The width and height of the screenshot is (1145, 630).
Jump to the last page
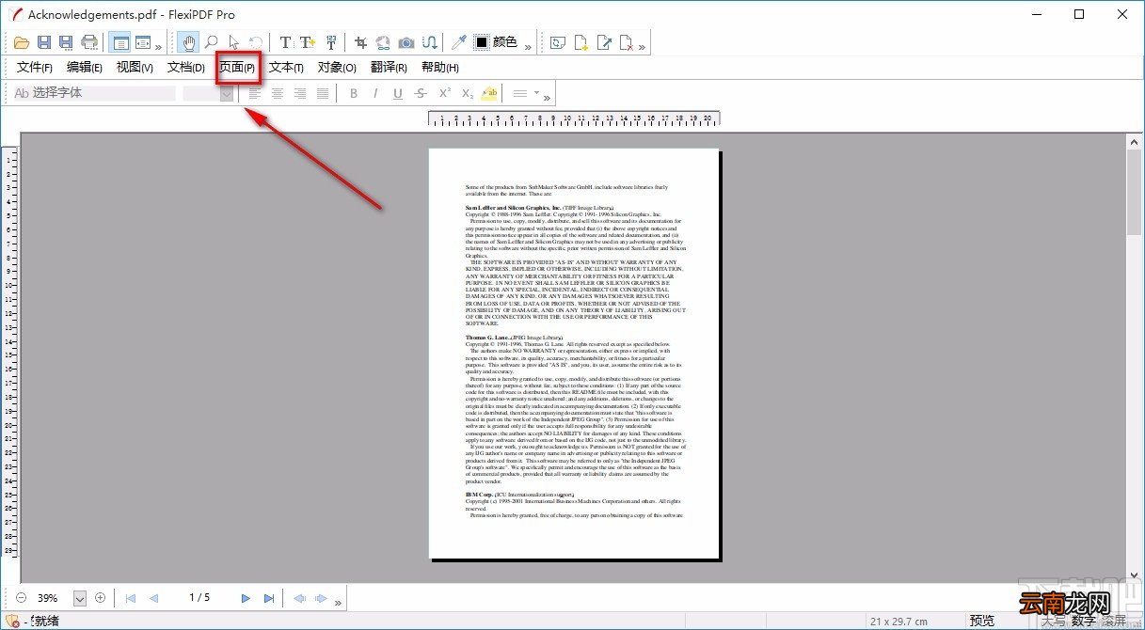tap(269, 598)
